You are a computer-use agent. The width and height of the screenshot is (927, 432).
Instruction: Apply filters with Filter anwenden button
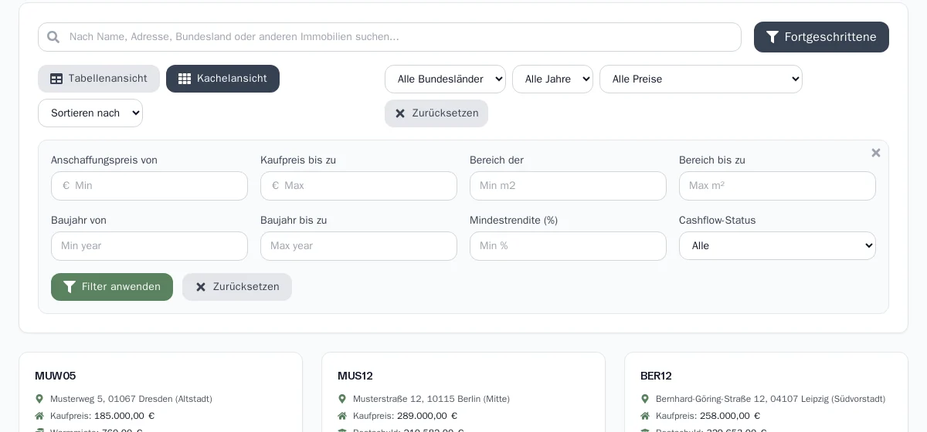112,287
